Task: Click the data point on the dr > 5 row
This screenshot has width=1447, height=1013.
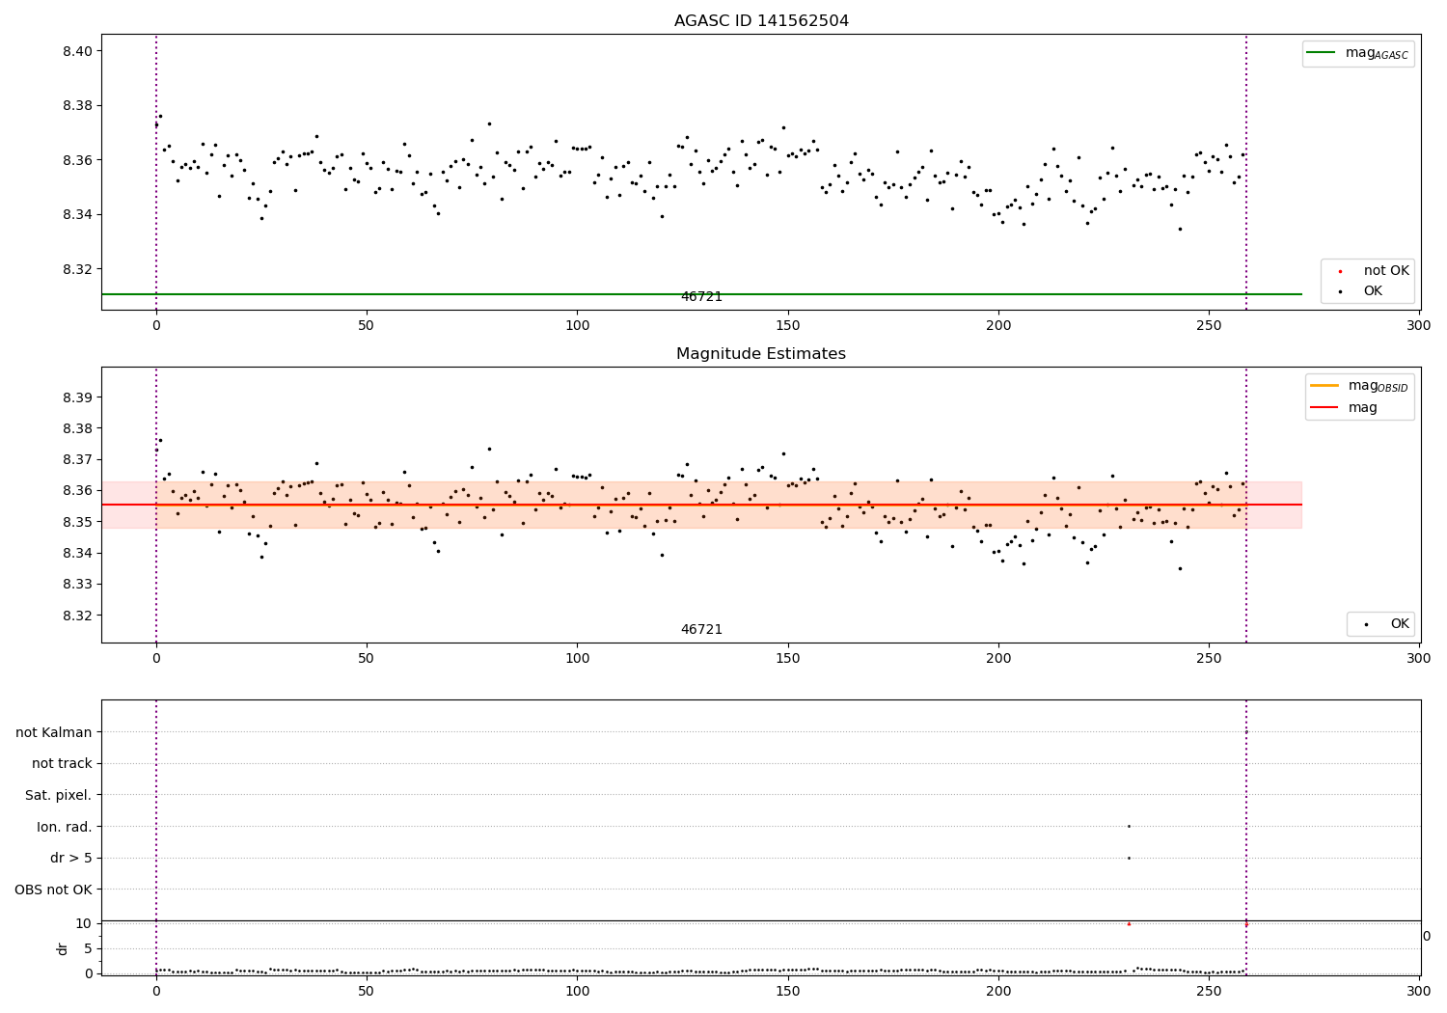Action: [x=1129, y=858]
